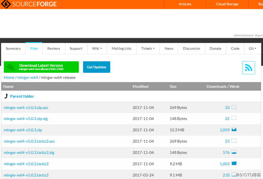Click the 15.3 MB size value

(177, 130)
